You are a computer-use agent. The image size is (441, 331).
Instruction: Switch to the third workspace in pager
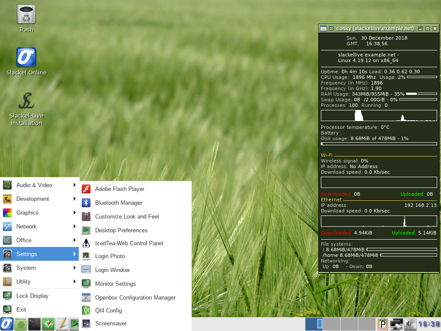pyautogui.click(x=349, y=324)
